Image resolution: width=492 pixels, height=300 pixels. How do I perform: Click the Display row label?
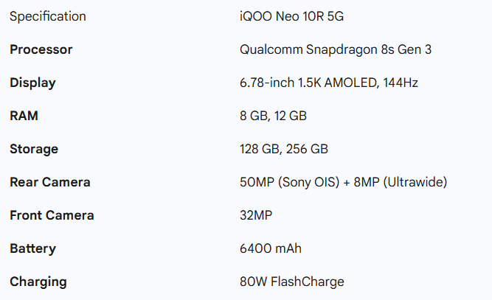coord(32,83)
